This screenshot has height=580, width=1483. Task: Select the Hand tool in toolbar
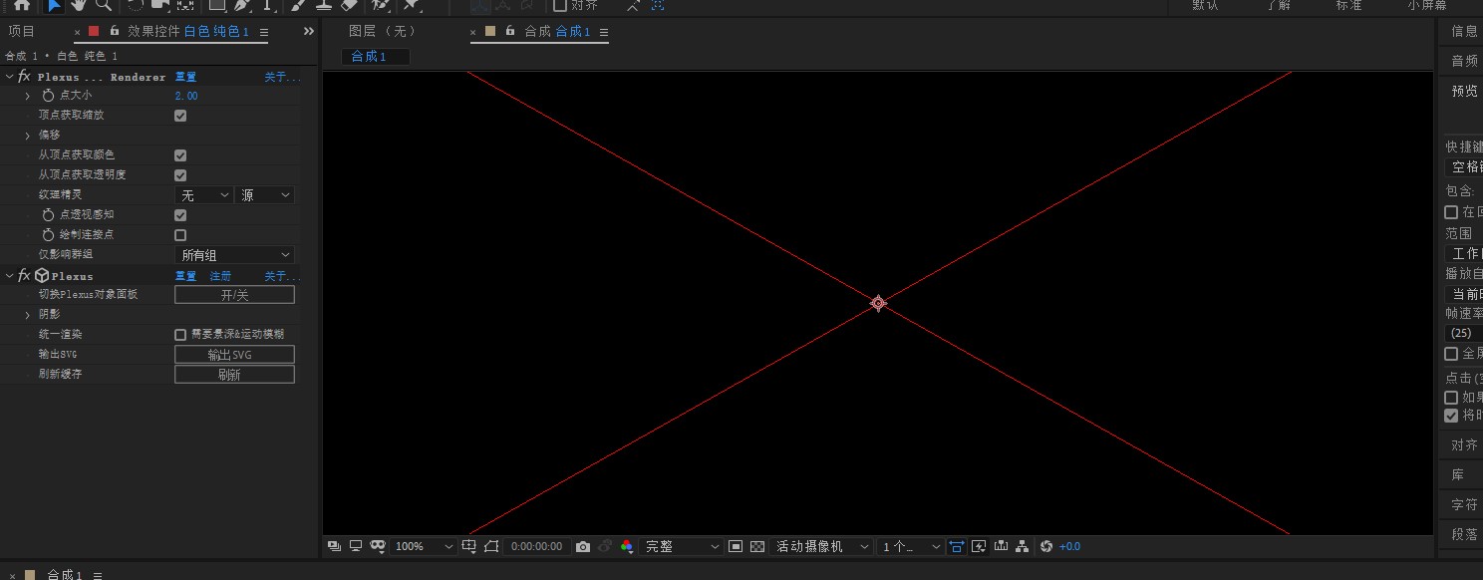coord(79,5)
